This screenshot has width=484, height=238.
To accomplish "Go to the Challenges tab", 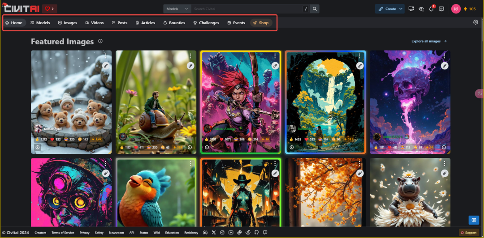I will point(206,23).
